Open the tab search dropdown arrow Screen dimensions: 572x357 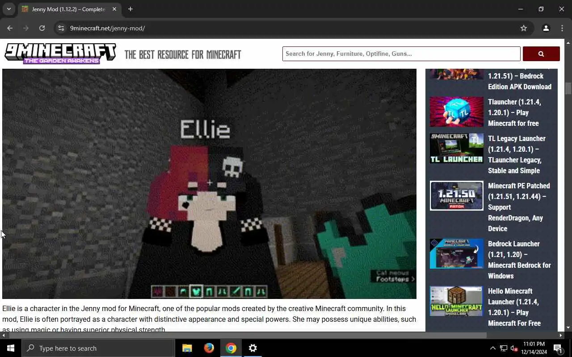(x=8, y=9)
